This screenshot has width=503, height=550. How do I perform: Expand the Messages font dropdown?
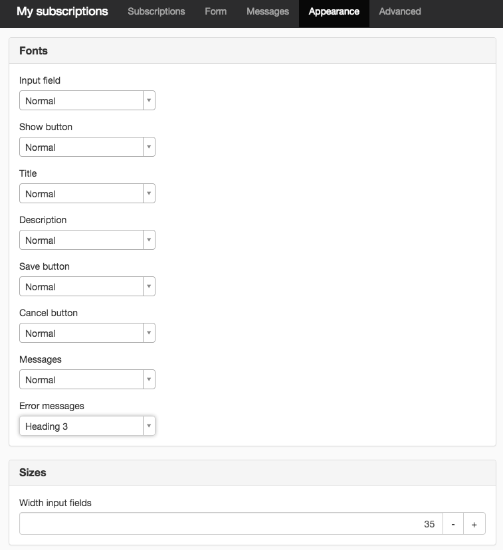point(87,379)
